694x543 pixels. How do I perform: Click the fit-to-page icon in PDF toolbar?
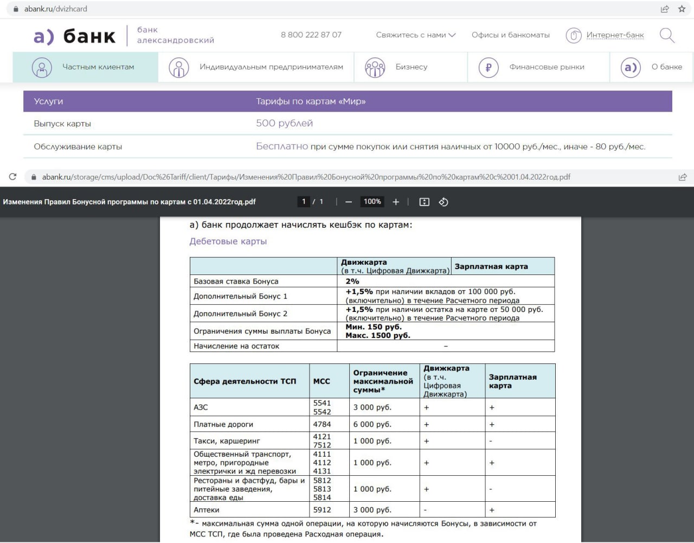(x=425, y=202)
